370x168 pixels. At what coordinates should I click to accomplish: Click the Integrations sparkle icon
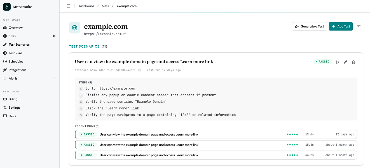[x=5, y=70]
